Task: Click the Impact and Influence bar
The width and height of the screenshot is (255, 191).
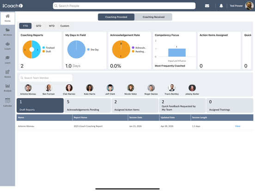Action: (x=177, y=53)
